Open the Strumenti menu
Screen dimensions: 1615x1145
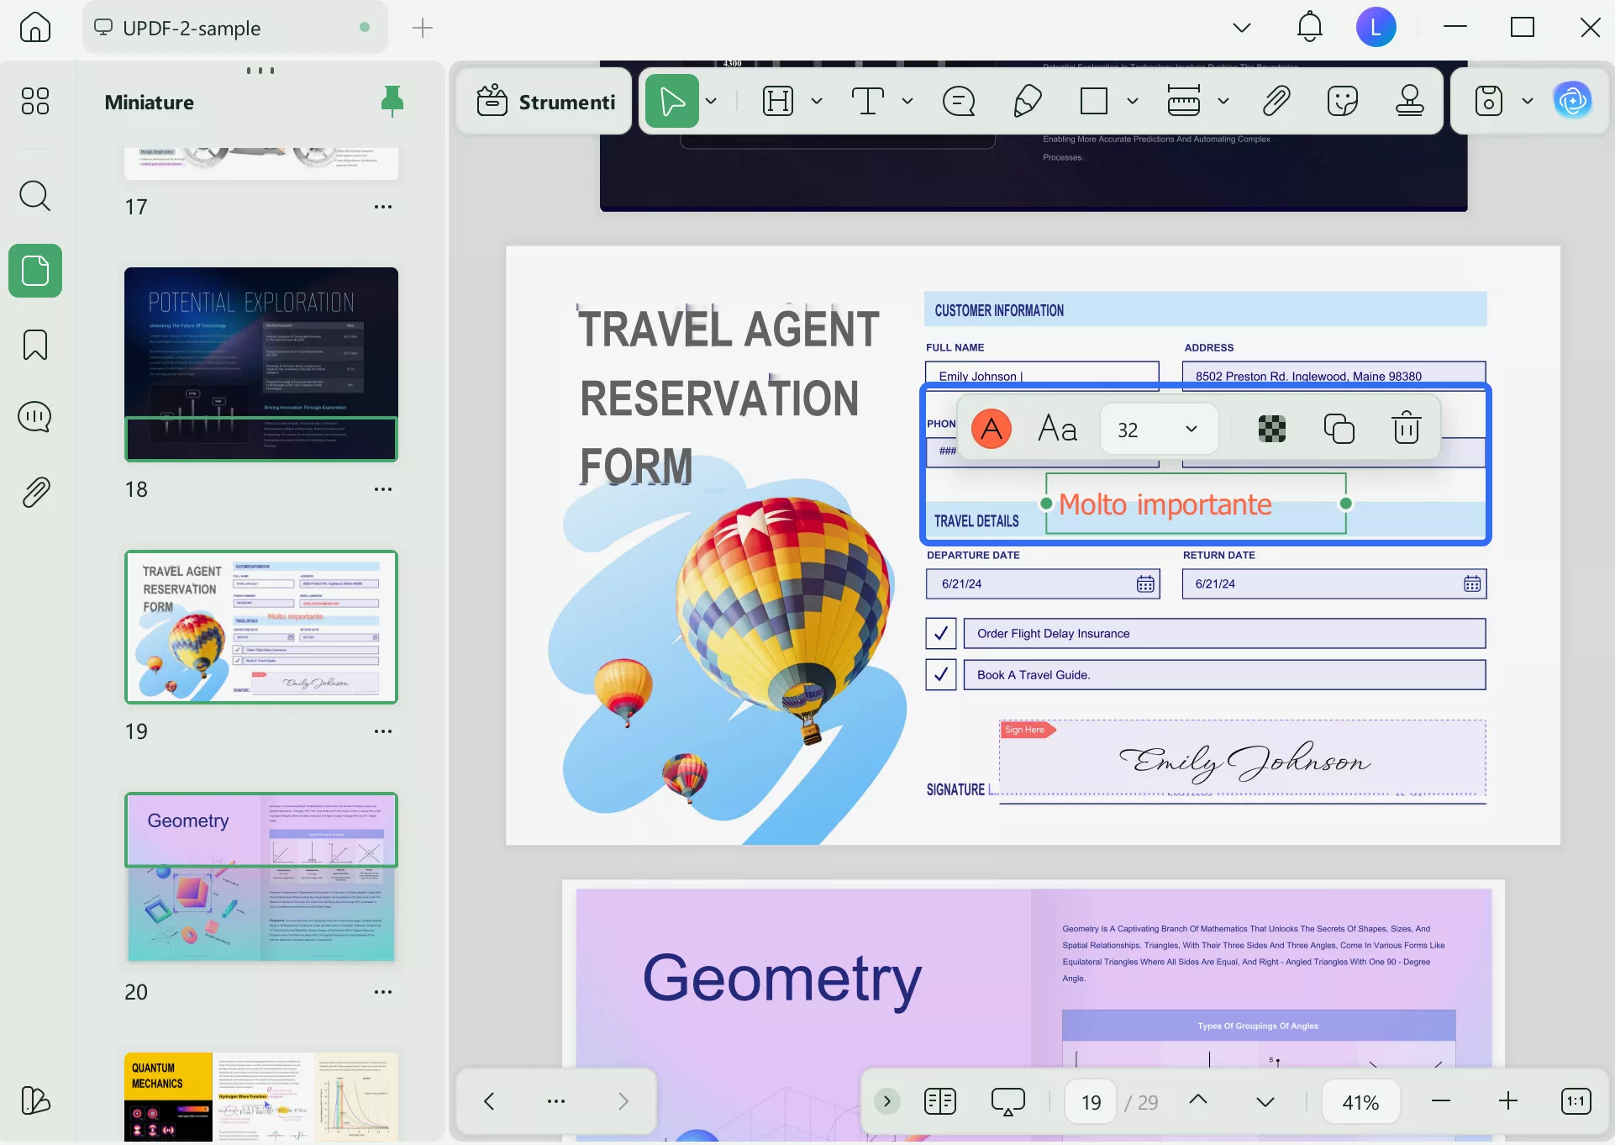[546, 102]
